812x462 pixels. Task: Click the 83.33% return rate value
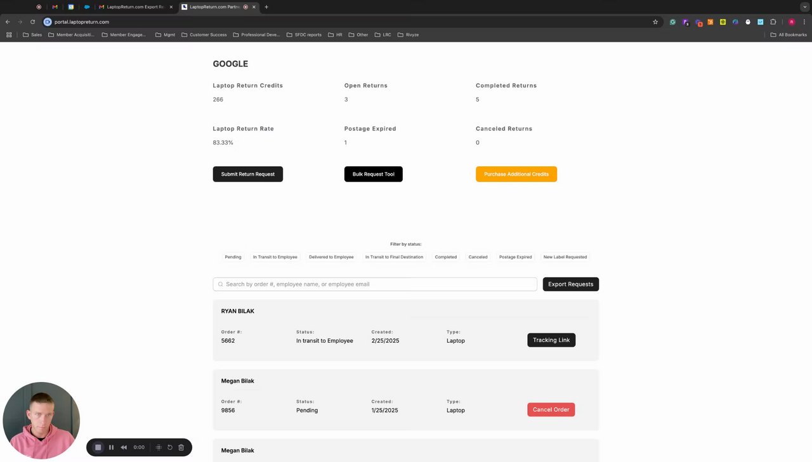pos(223,143)
